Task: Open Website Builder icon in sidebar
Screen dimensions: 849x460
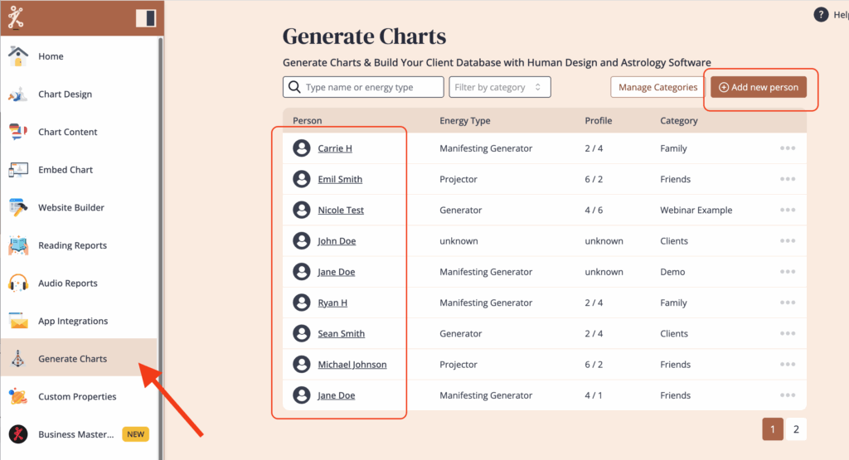Action: click(18, 207)
